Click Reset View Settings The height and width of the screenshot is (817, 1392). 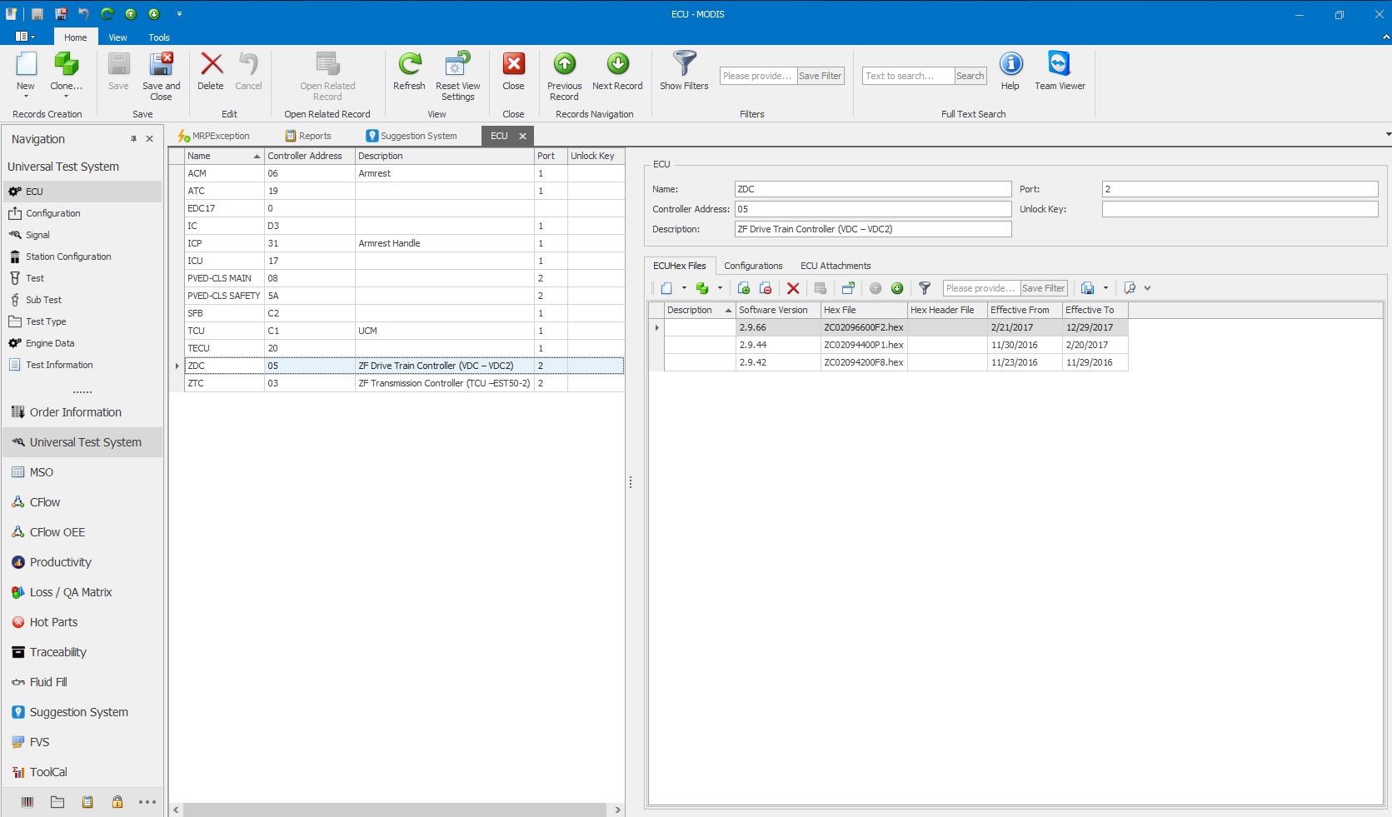(x=457, y=75)
